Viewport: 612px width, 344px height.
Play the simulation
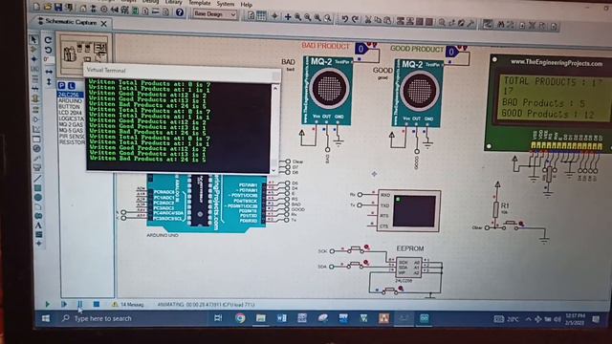[47, 304]
